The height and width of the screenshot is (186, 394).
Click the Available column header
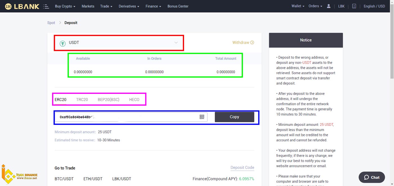click(83, 58)
